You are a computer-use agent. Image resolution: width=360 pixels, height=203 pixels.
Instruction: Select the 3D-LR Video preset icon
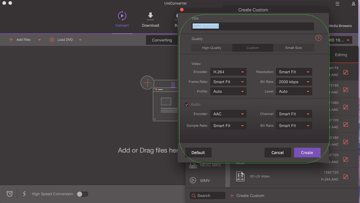point(240,176)
